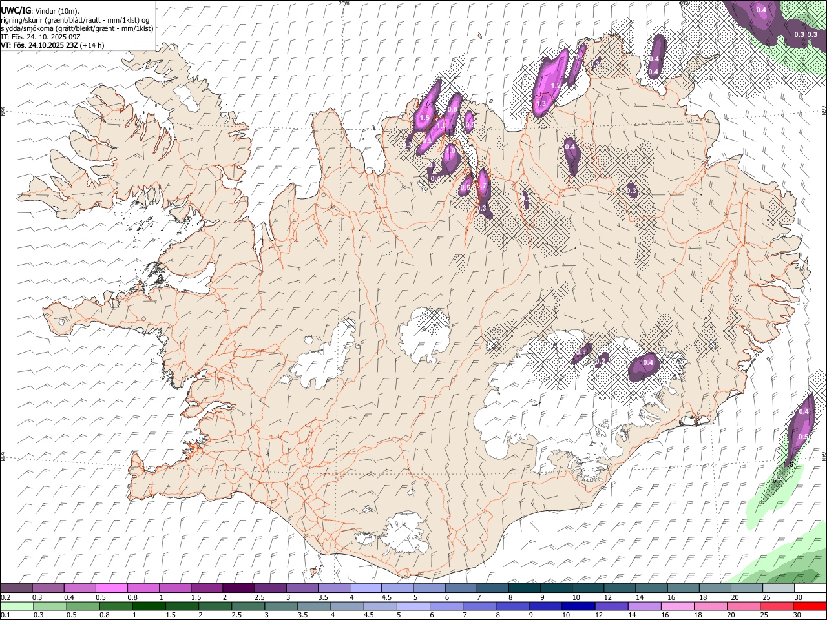Click the 'VT: Fös. 24.10.2025 23Z (+14 h)' line
The image size is (827, 620).
[x=52, y=45]
